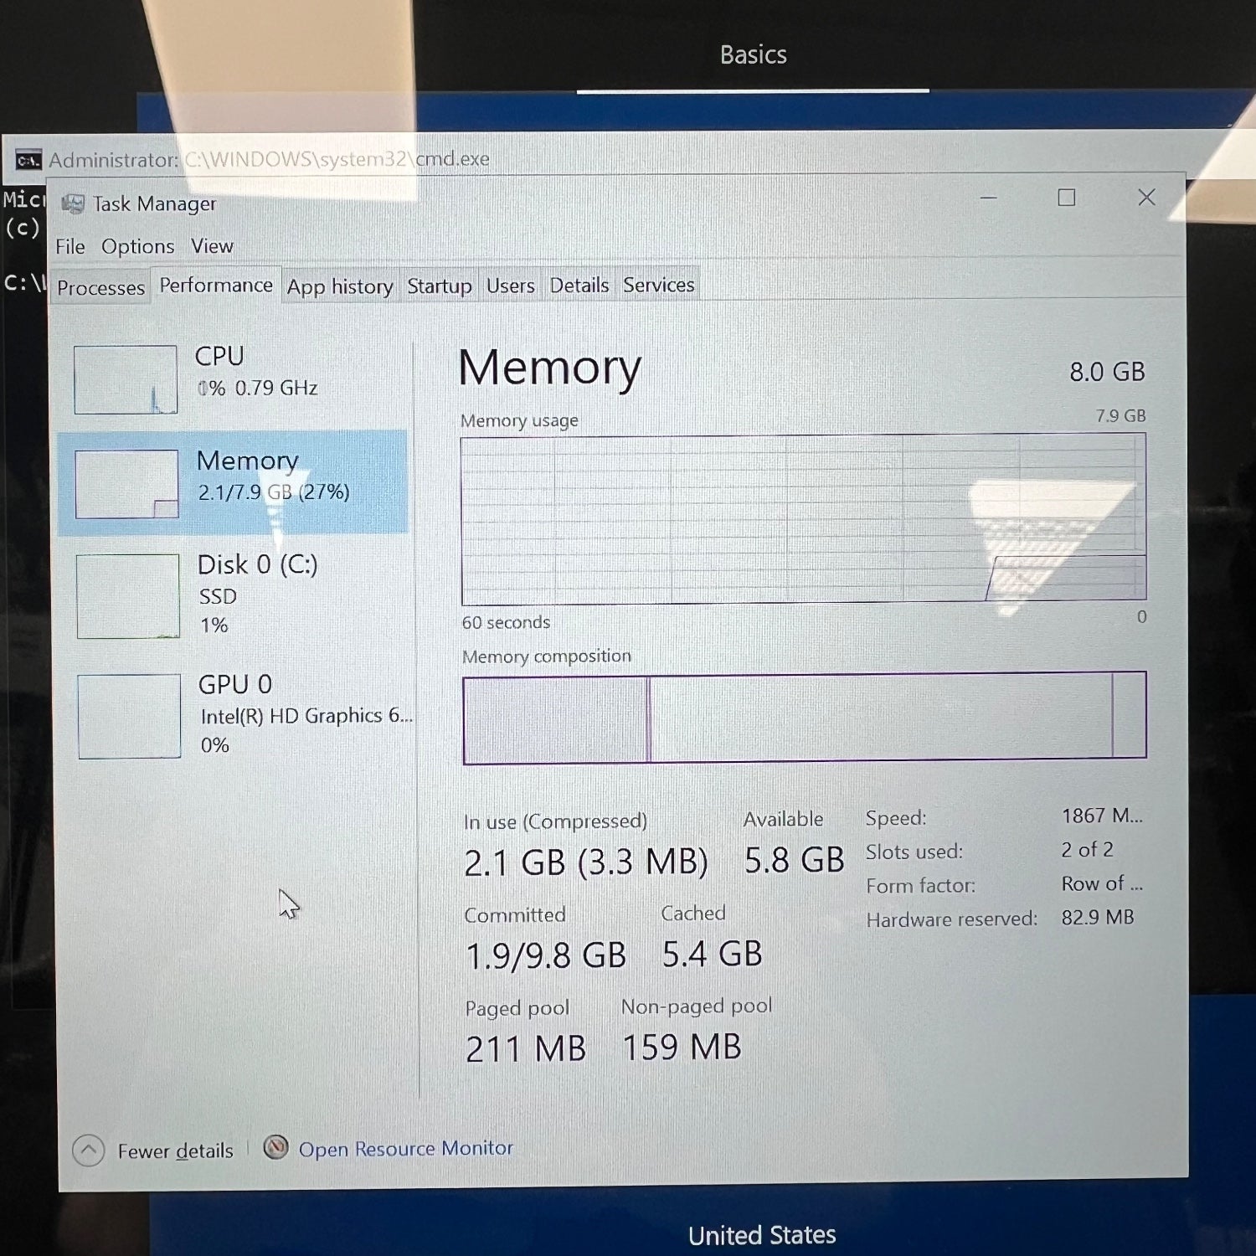The height and width of the screenshot is (1256, 1256).
Task: Open the Details tab
Action: click(x=579, y=285)
